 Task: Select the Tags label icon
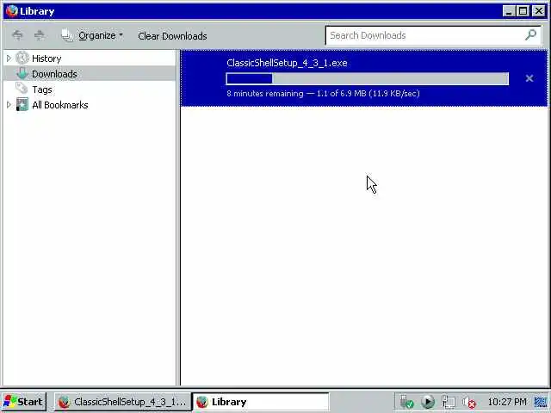[x=22, y=89]
